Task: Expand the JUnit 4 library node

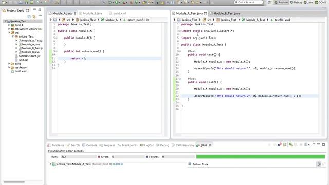Action: click(9, 25)
